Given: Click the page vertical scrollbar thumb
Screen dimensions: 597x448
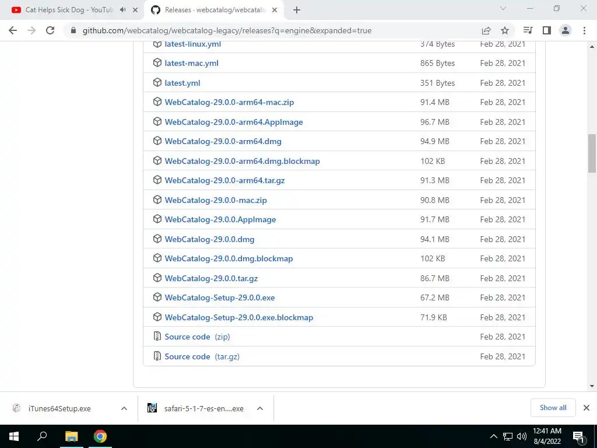Looking at the screenshot, I should [x=592, y=153].
